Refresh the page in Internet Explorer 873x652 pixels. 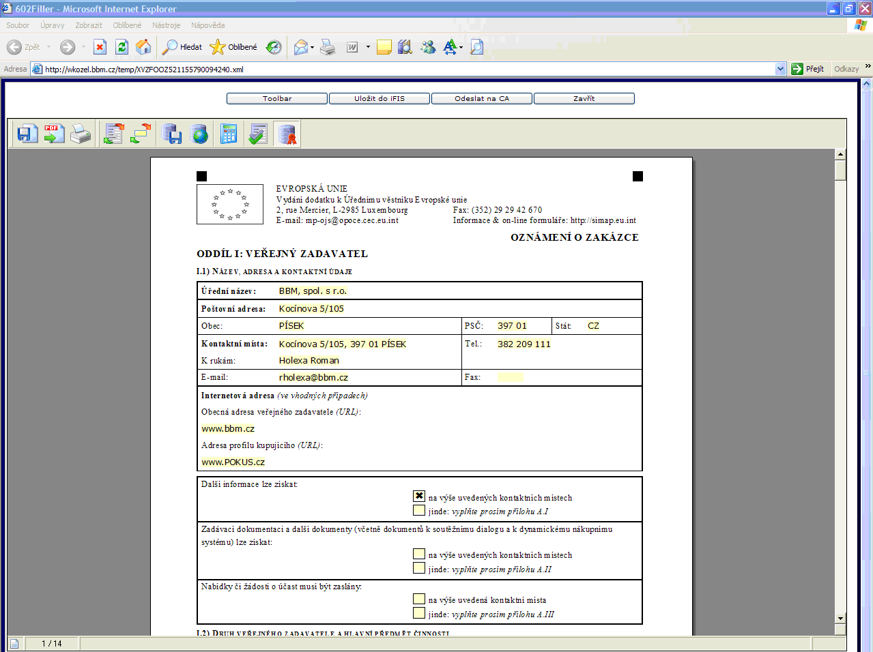pyautogui.click(x=121, y=47)
